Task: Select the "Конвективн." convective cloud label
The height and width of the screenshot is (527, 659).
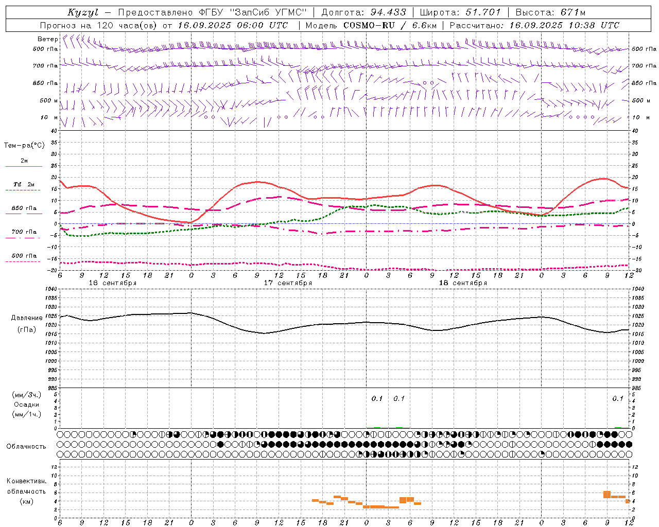Action: coord(26,481)
